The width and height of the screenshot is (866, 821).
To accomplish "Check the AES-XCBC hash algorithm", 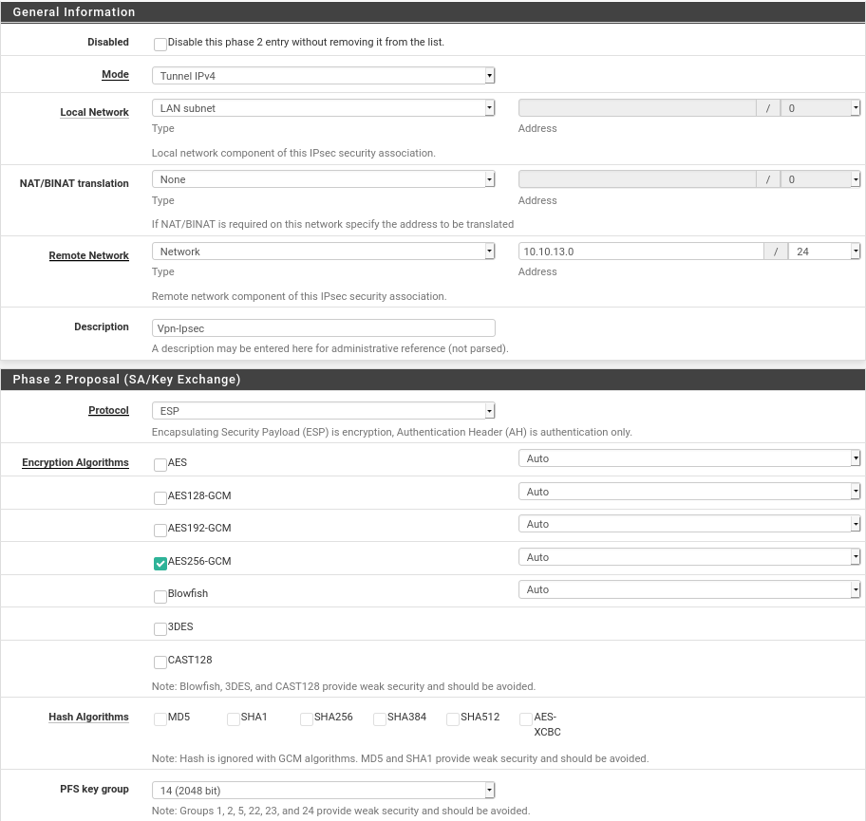I will [x=526, y=718].
